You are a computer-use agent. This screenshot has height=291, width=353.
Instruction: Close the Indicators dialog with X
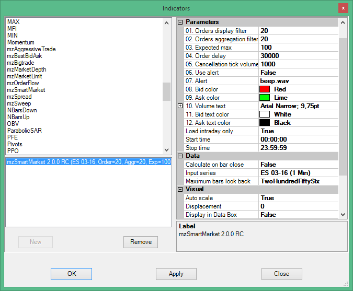click(343, 8)
